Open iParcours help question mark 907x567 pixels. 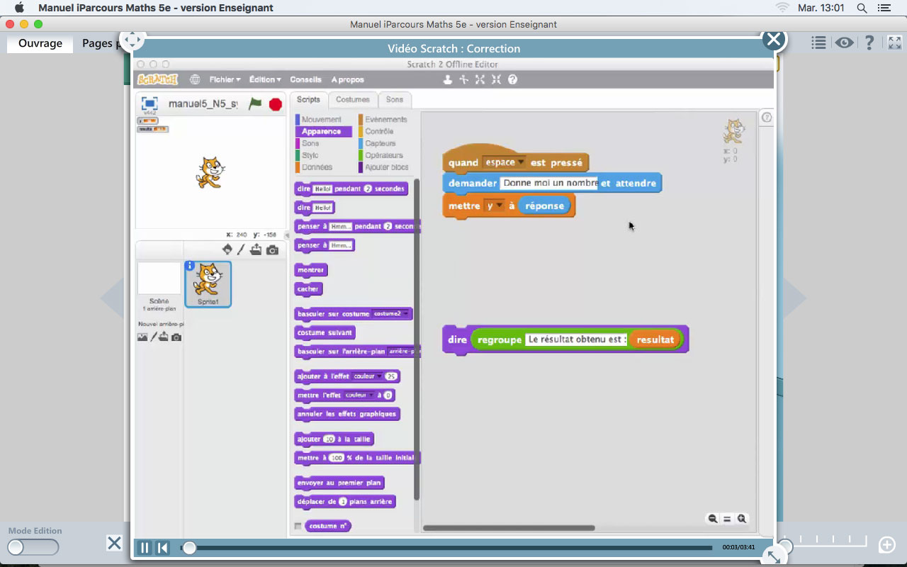click(869, 43)
